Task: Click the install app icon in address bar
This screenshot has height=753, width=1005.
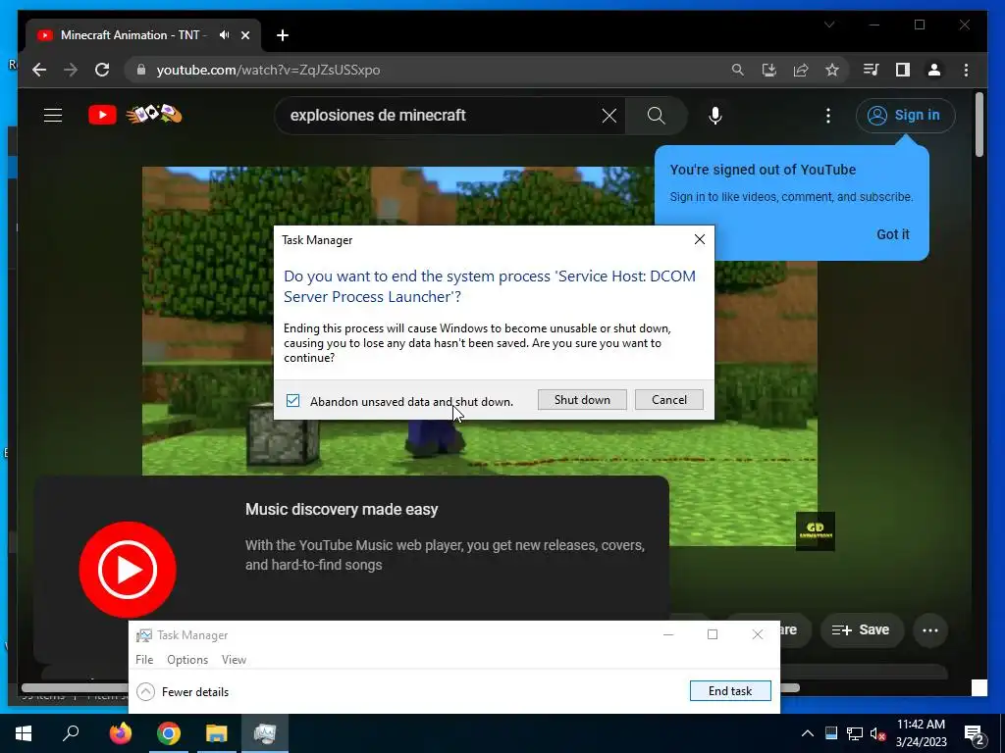Action: point(769,70)
